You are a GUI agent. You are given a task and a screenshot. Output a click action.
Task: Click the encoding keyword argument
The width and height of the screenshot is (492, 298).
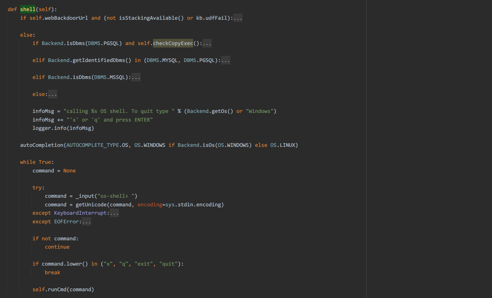pos(150,205)
